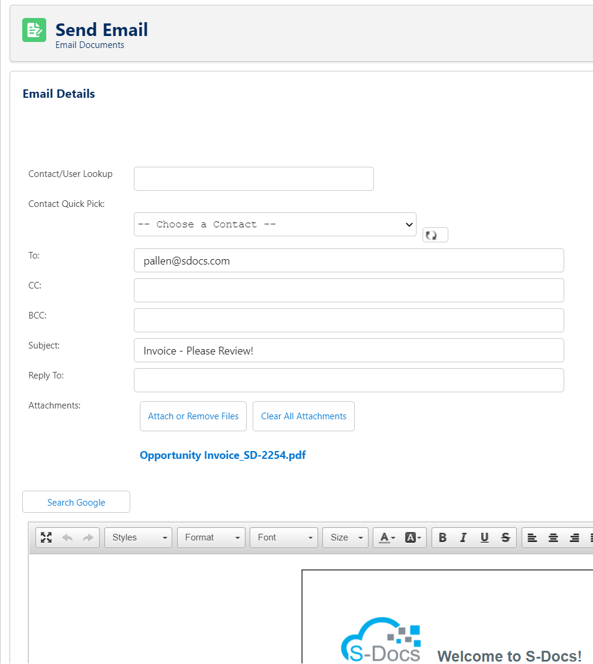Click the redo arrow in editor toolbar
Image resolution: width=593 pixels, height=664 pixels.
[88, 537]
